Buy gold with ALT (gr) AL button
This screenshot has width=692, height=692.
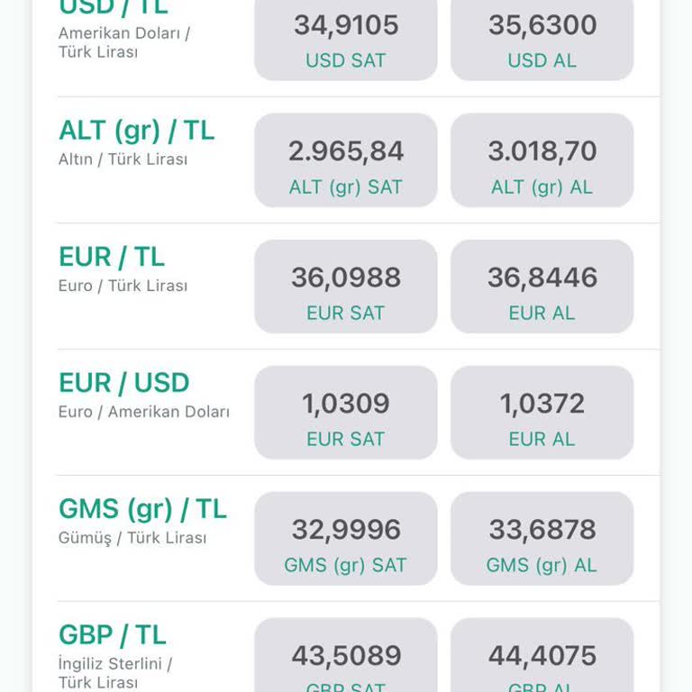542,161
